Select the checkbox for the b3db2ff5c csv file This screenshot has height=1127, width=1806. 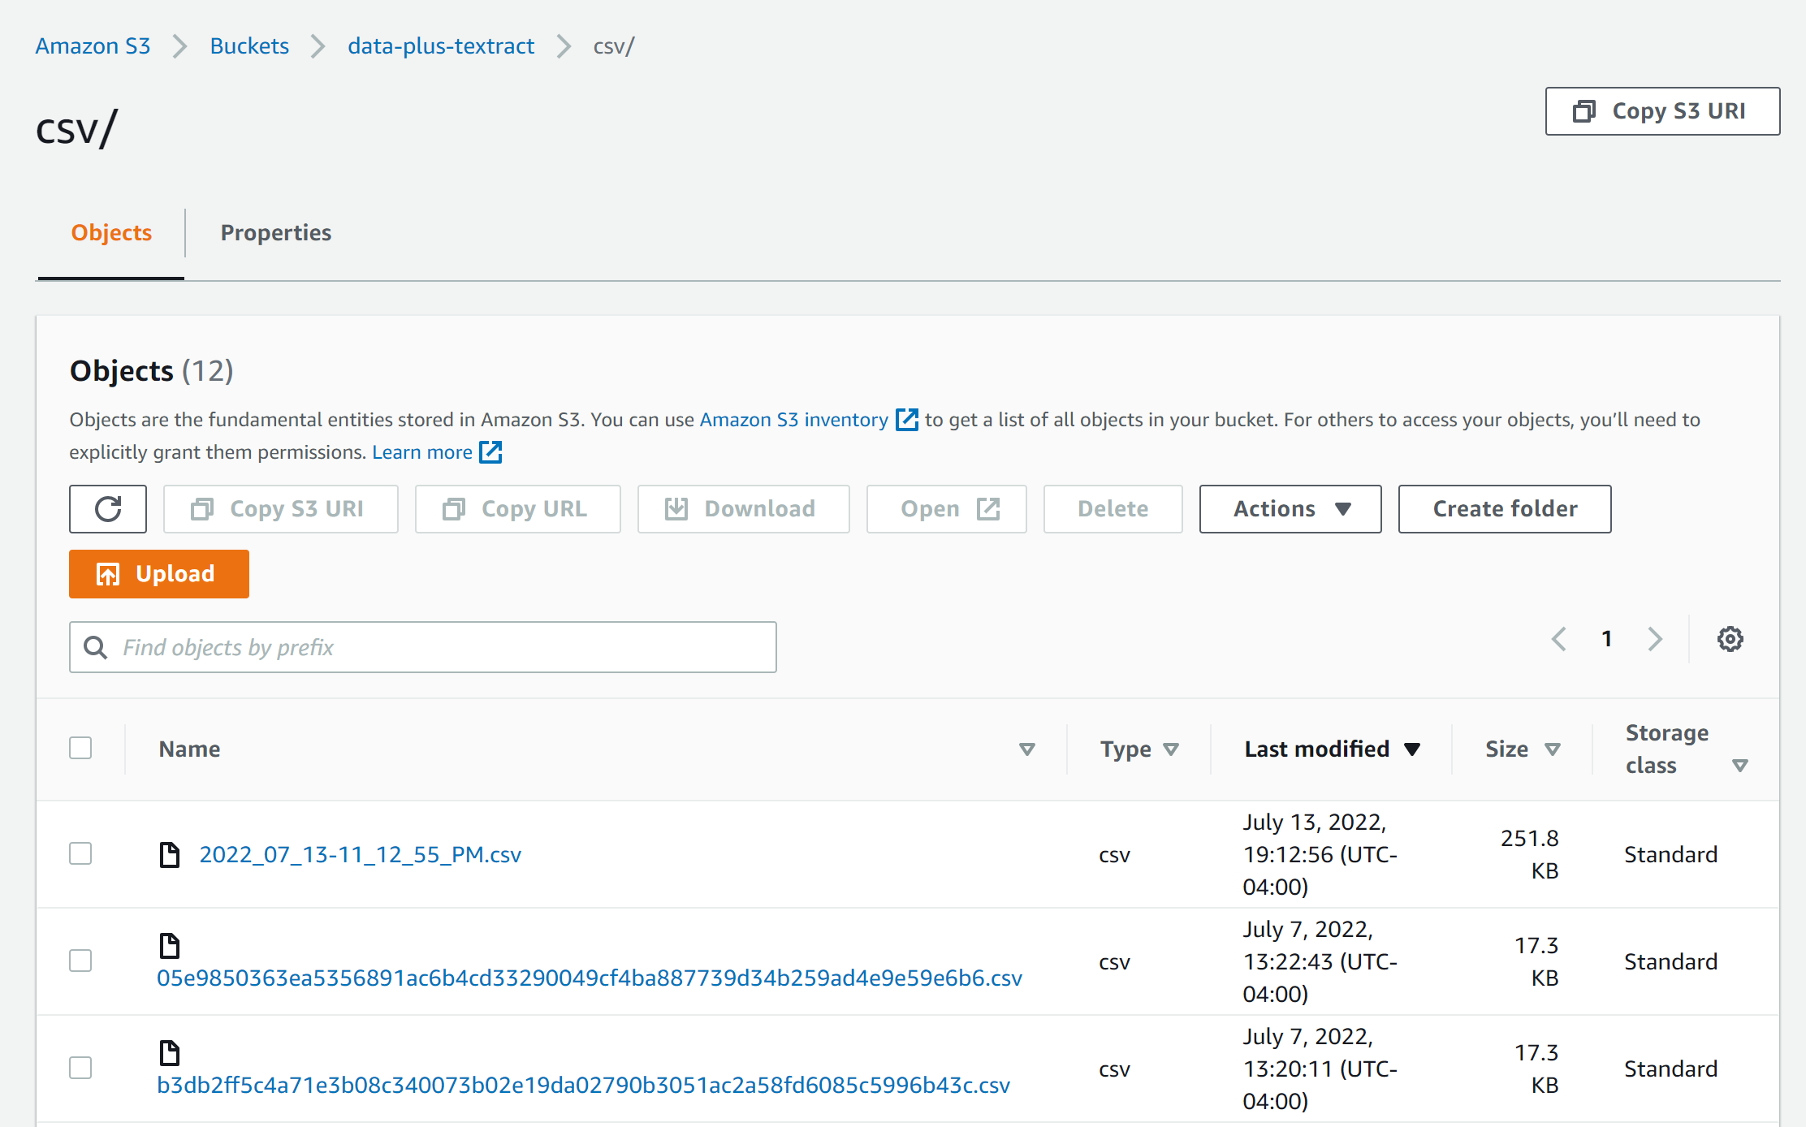pyautogui.click(x=80, y=1069)
